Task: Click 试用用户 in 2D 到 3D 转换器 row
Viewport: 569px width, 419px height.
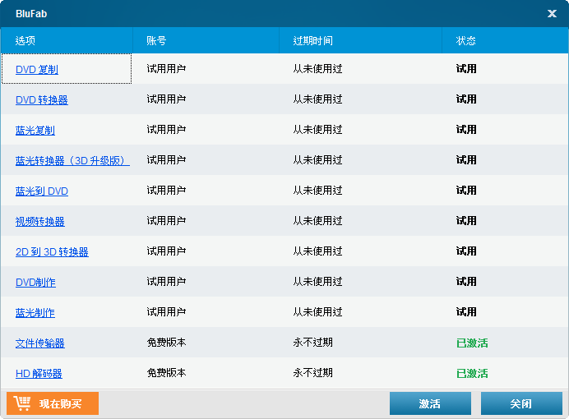Action: point(166,251)
